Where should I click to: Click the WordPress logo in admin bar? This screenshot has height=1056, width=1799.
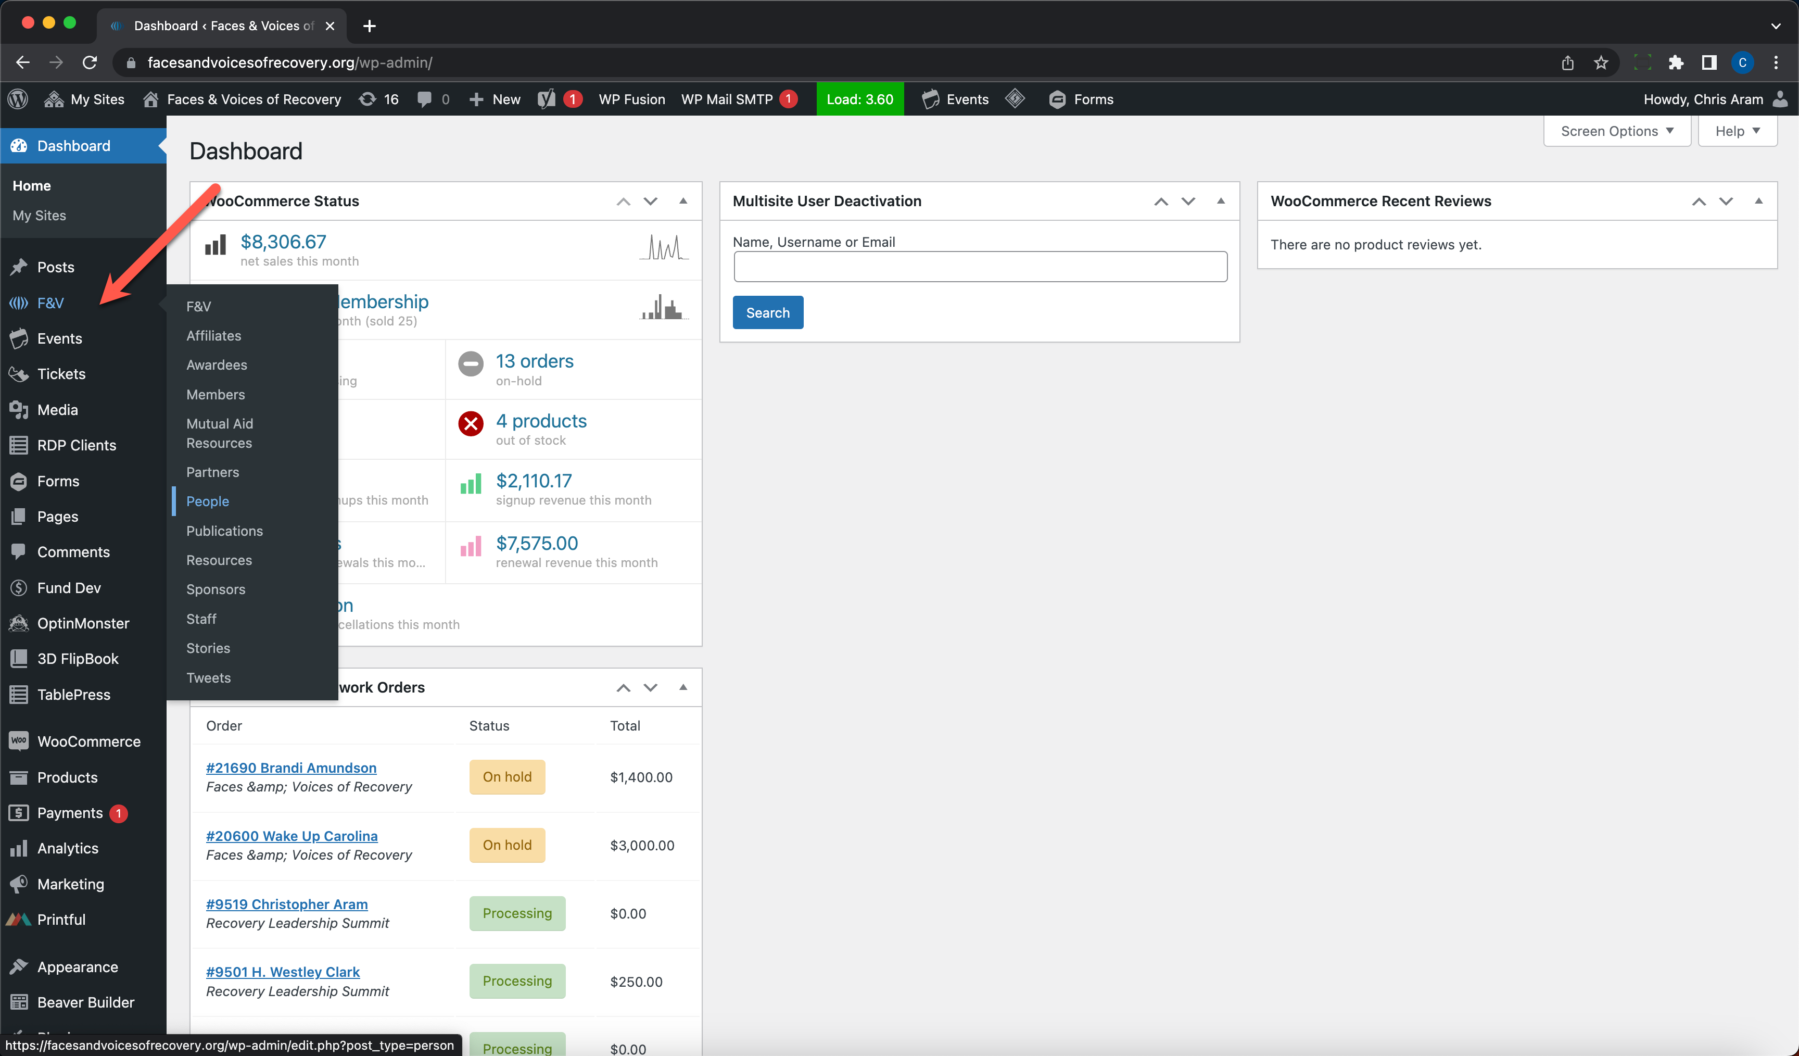[18, 99]
